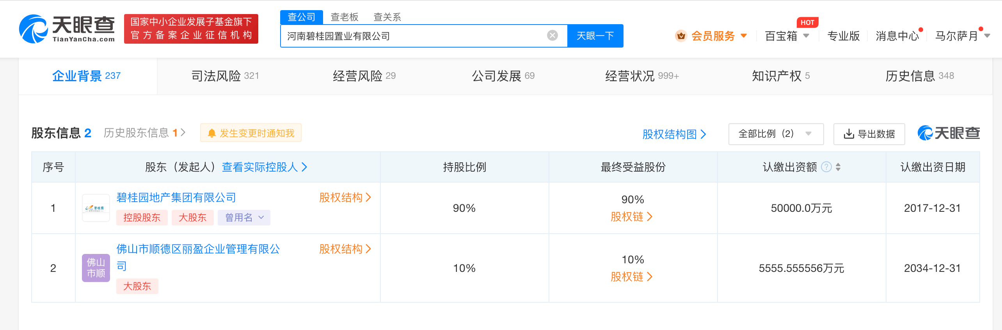Image resolution: width=1002 pixels, height=330 pixels.
Task: Clear the search box text
Action: pyautogui.click(x=552, y=35)
